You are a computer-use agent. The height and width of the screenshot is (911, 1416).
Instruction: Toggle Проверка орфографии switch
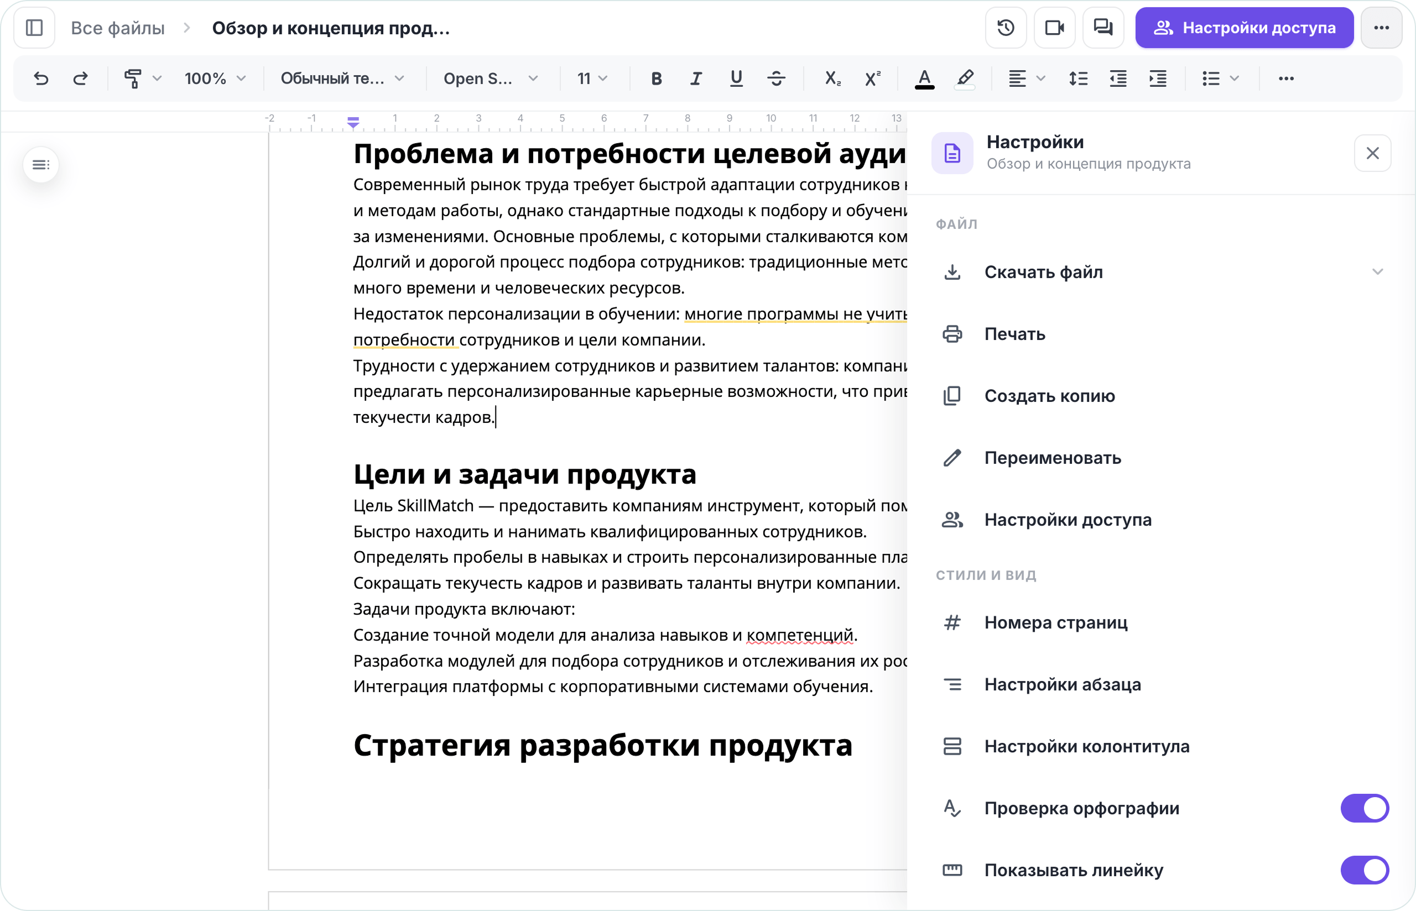pos(1365,808)
